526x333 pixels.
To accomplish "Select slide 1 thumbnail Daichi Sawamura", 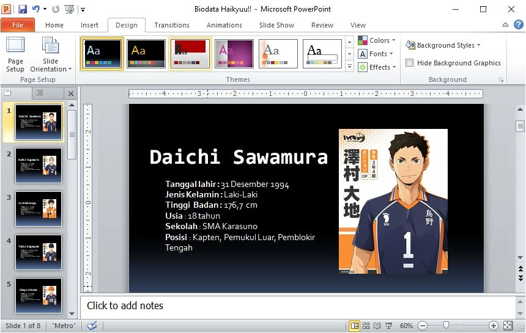I will coord(39,122).
